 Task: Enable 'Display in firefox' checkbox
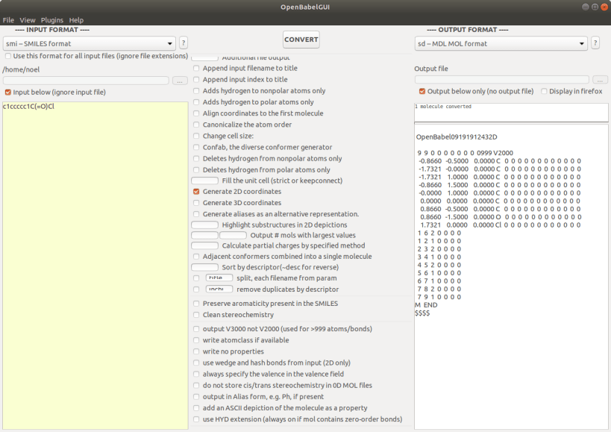coord(544,91)
